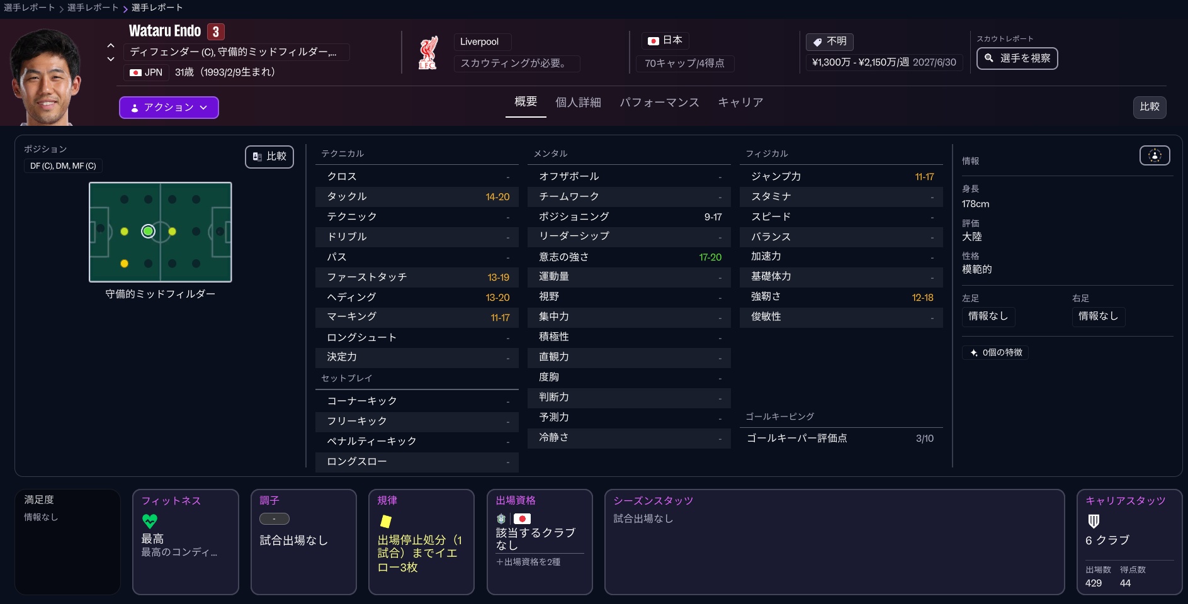Click the shield icon in キャリアスタッツ
This screenshot has height=604, width=1188.
point(1094,521)
